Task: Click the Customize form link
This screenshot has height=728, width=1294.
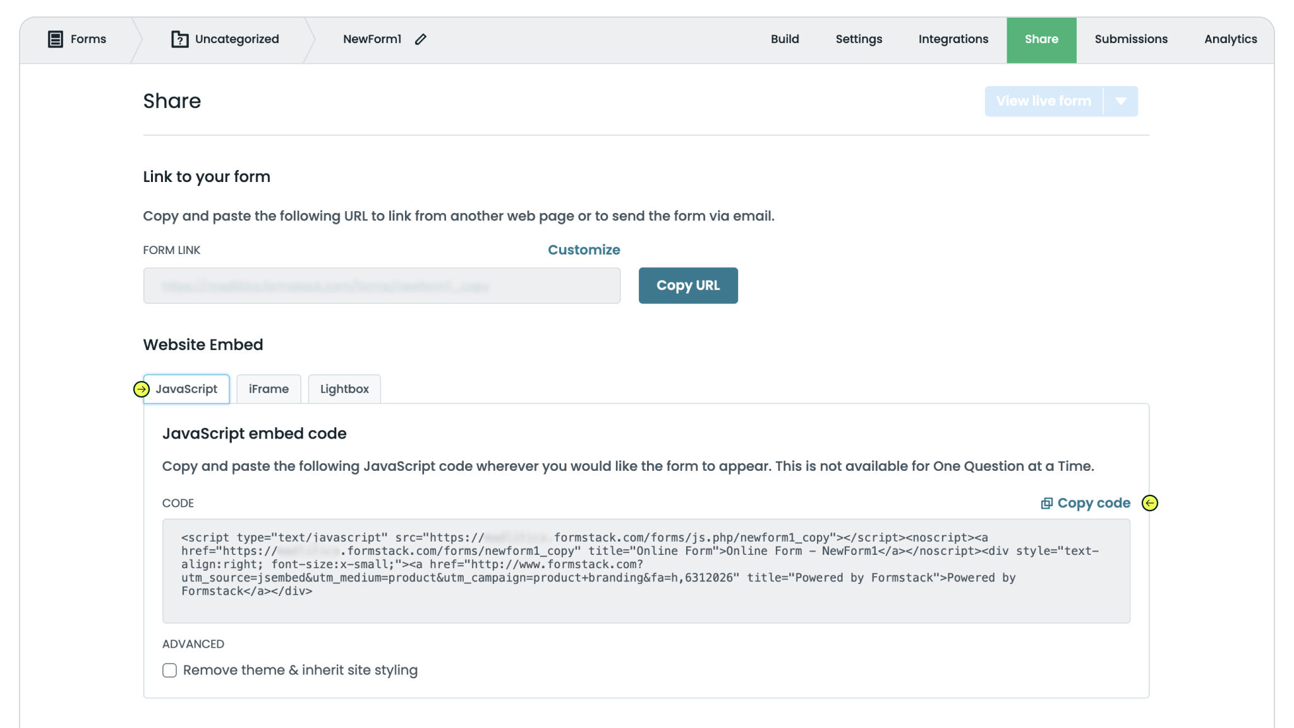Action: pos(584,250)
